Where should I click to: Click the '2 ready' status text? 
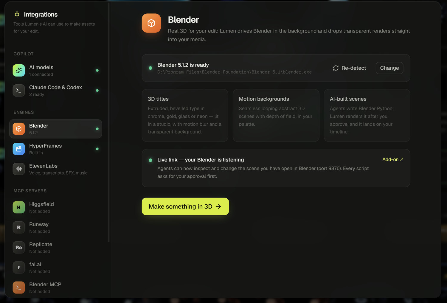pos(37,94)
